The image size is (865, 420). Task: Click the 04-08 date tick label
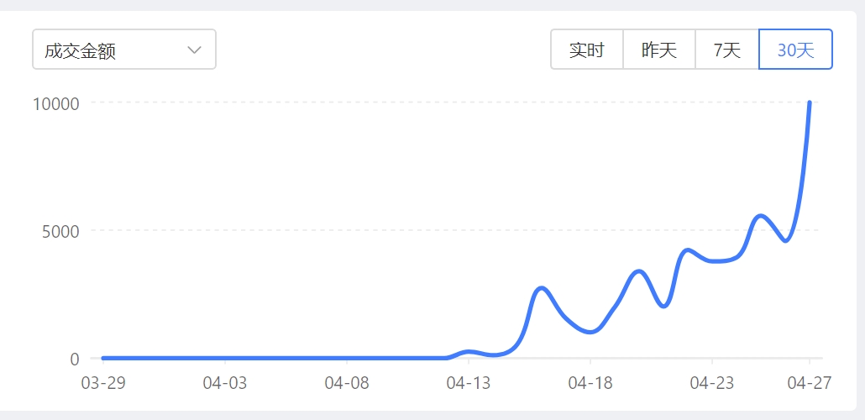(347, 383)
